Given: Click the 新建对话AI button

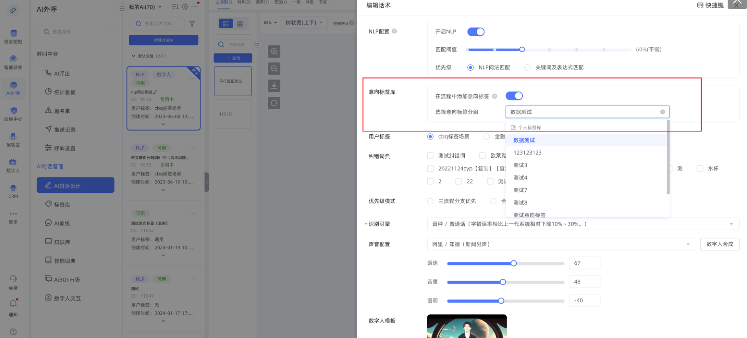Looking at the screenshot, I should point(163,40).
